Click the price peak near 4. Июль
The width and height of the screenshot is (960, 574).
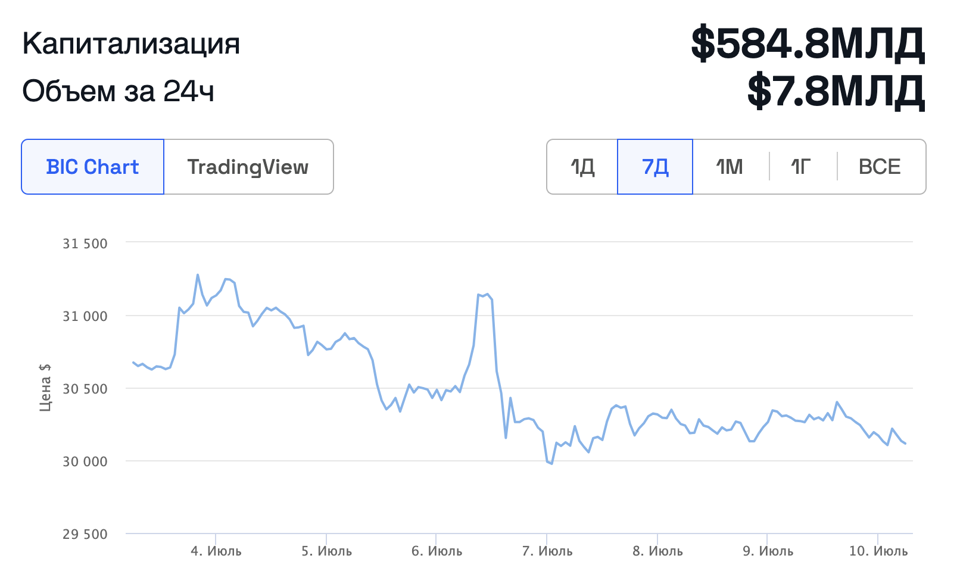coord(198,274)
